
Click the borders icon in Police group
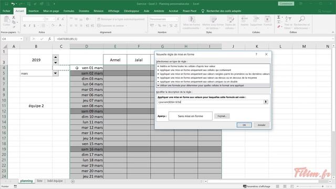(x=43, y=26)
